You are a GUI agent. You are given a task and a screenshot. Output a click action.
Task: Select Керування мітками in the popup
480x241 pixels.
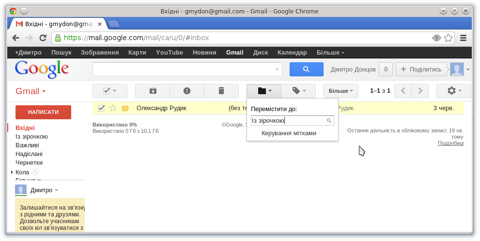click(x=289, y=133)
